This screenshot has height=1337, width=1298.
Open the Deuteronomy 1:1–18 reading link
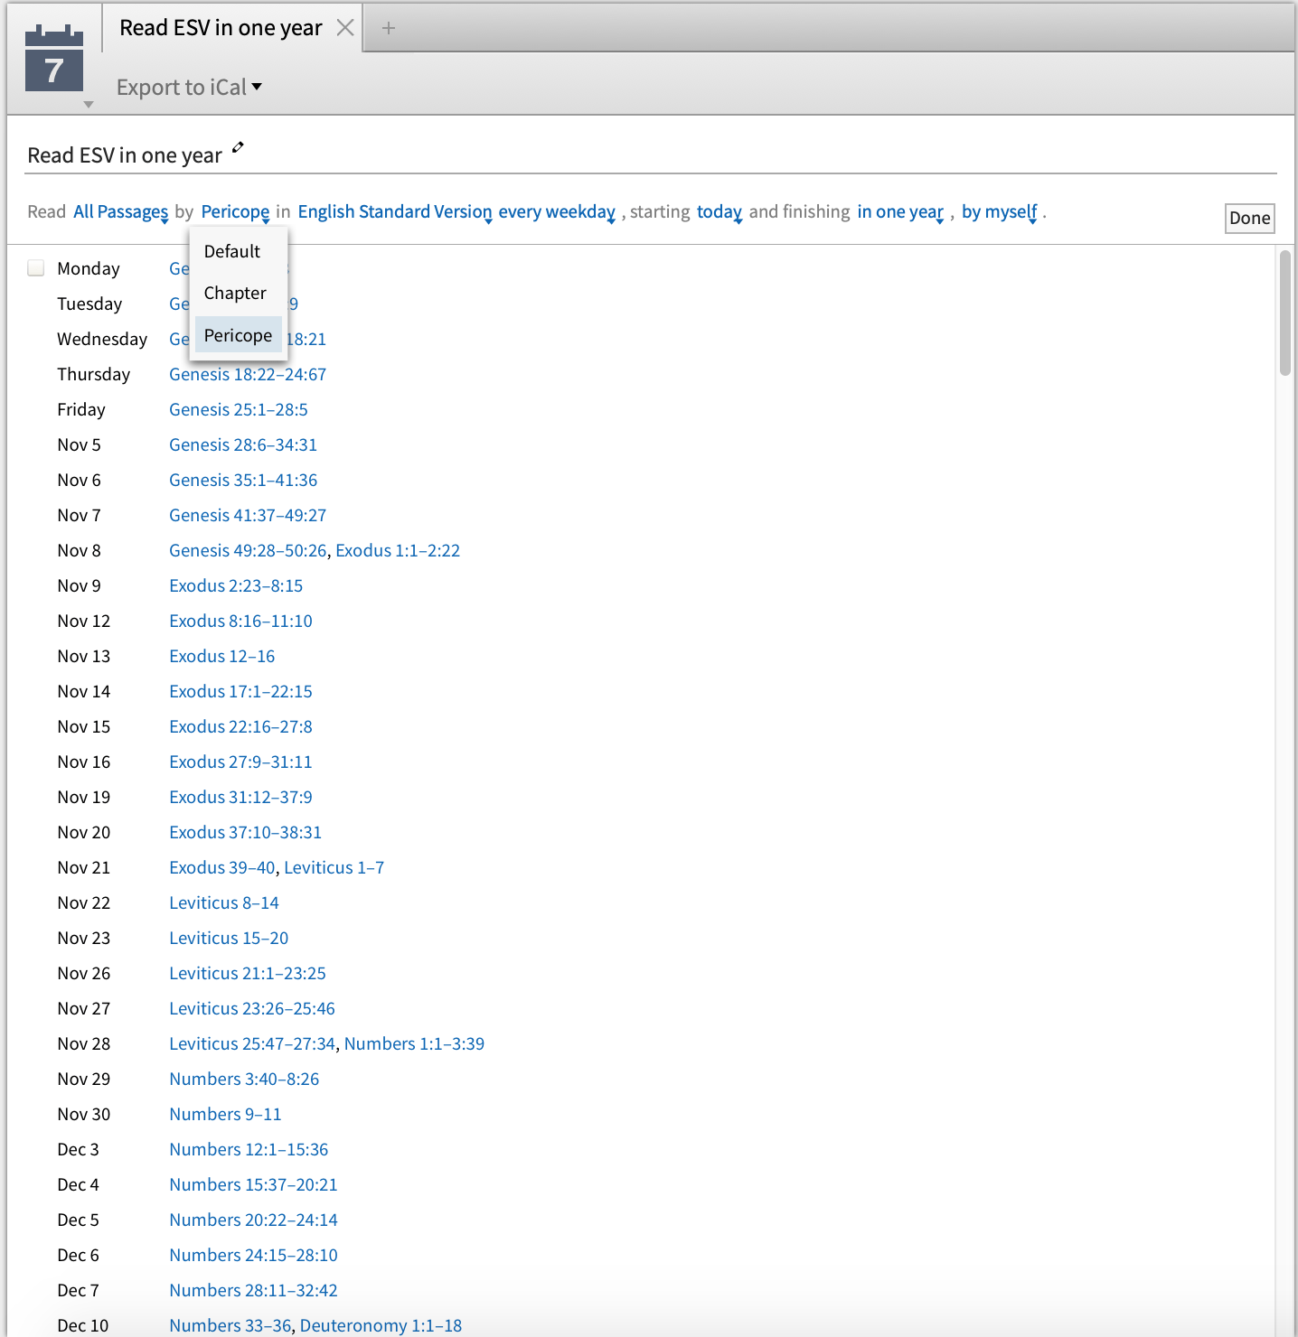pyautogui.click(x=381, y=1325)
